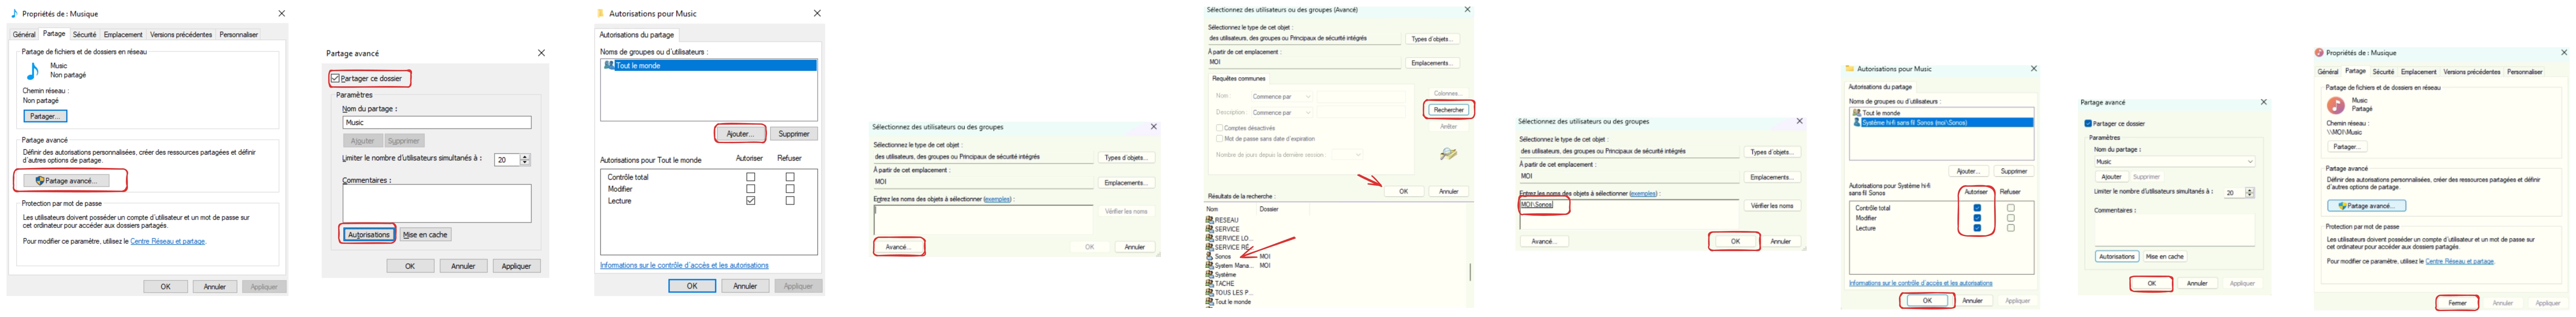
Task: Click the red-outlined "Autorisations" button
Action: pyautogui.click(x=369, y=235)
